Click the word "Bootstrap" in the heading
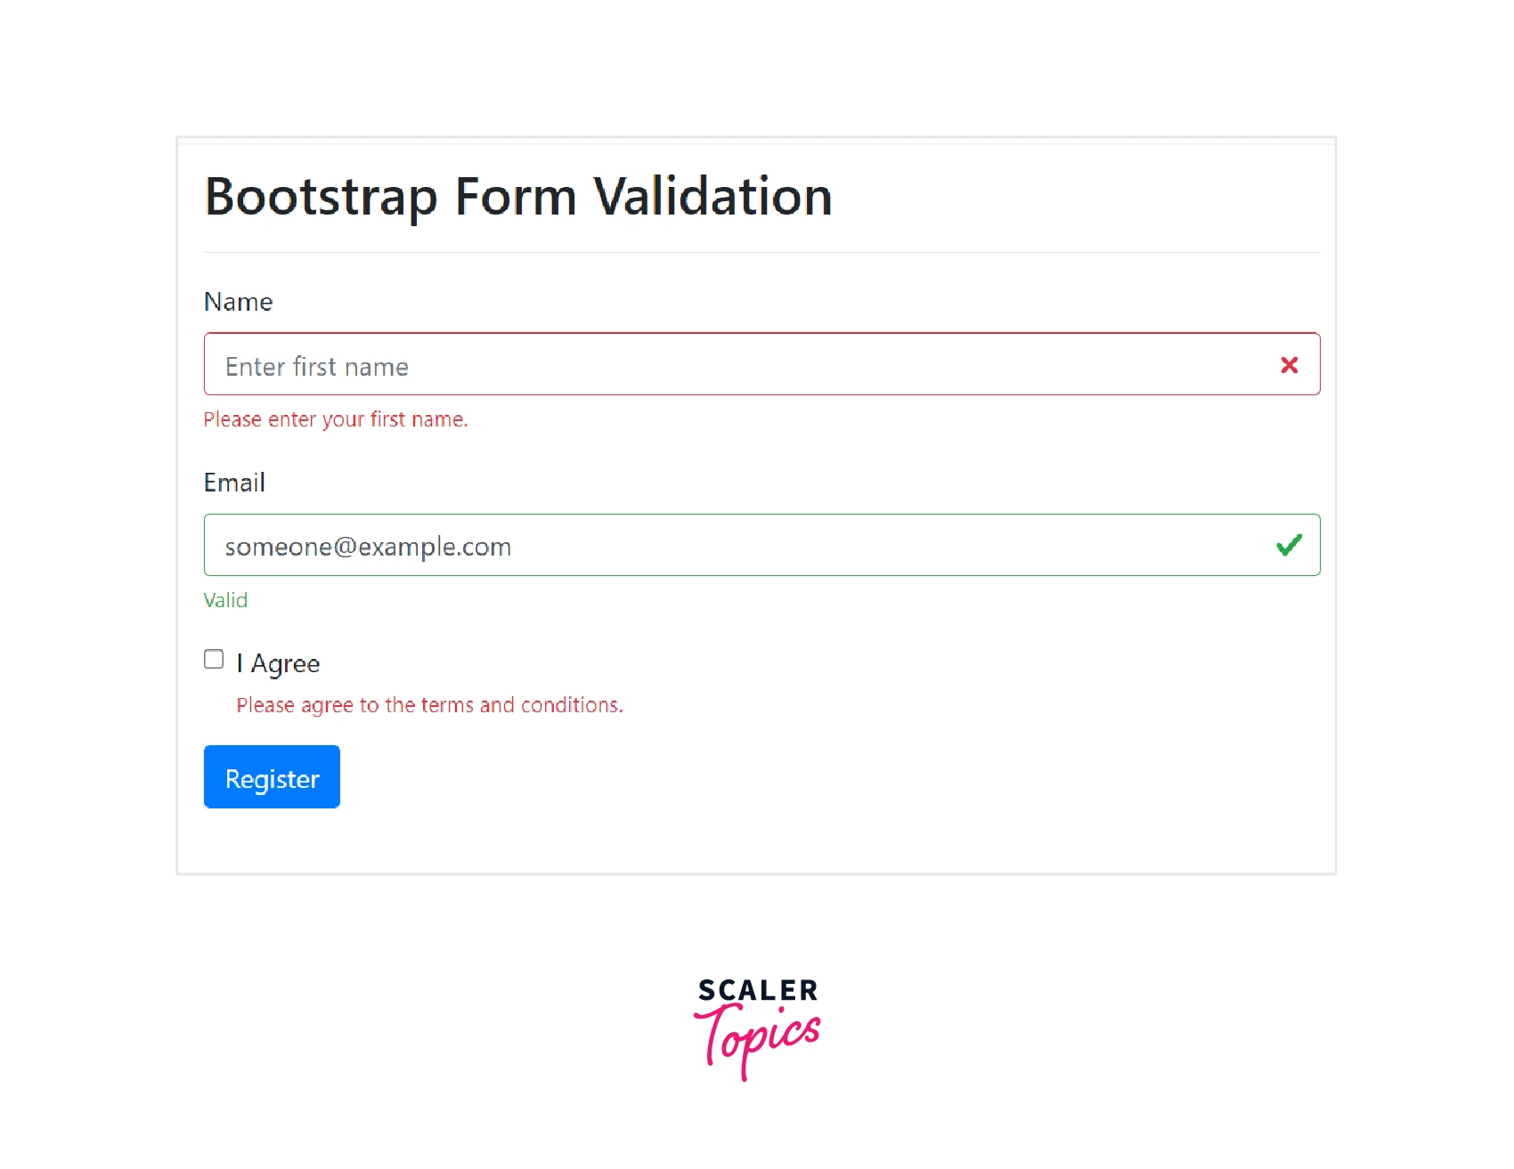This screenshot has width=1514, height=1169. click(321, 197)
